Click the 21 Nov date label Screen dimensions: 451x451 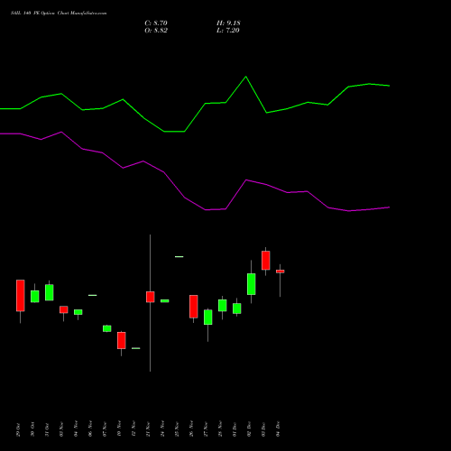click(148, 428)
